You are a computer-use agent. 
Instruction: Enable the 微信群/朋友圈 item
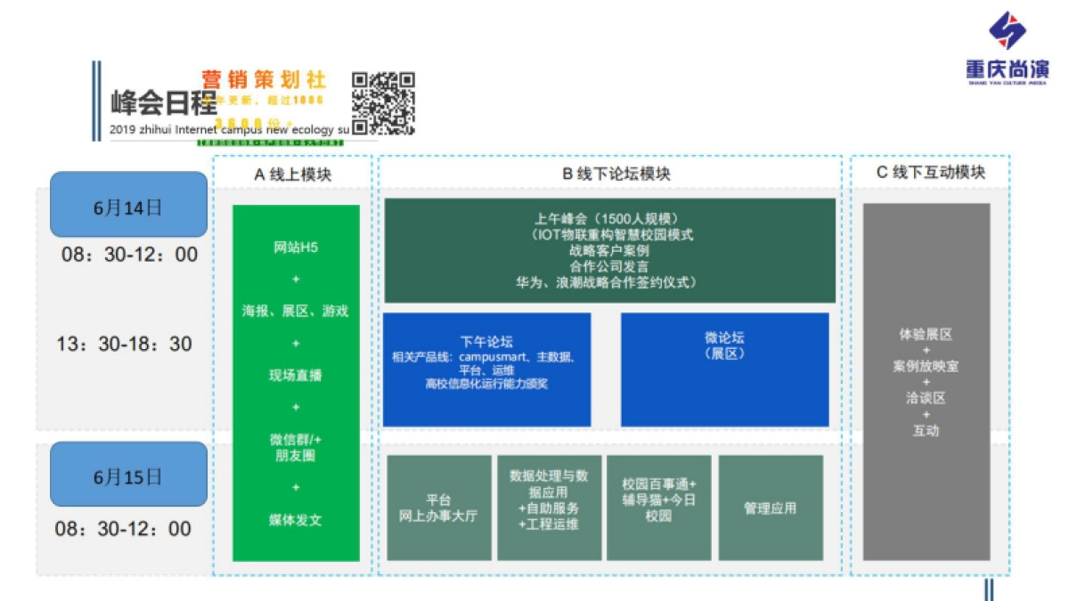point(296,443)
